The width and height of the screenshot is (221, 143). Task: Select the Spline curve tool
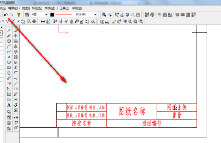pyautogui.click(x=9, y=51)
